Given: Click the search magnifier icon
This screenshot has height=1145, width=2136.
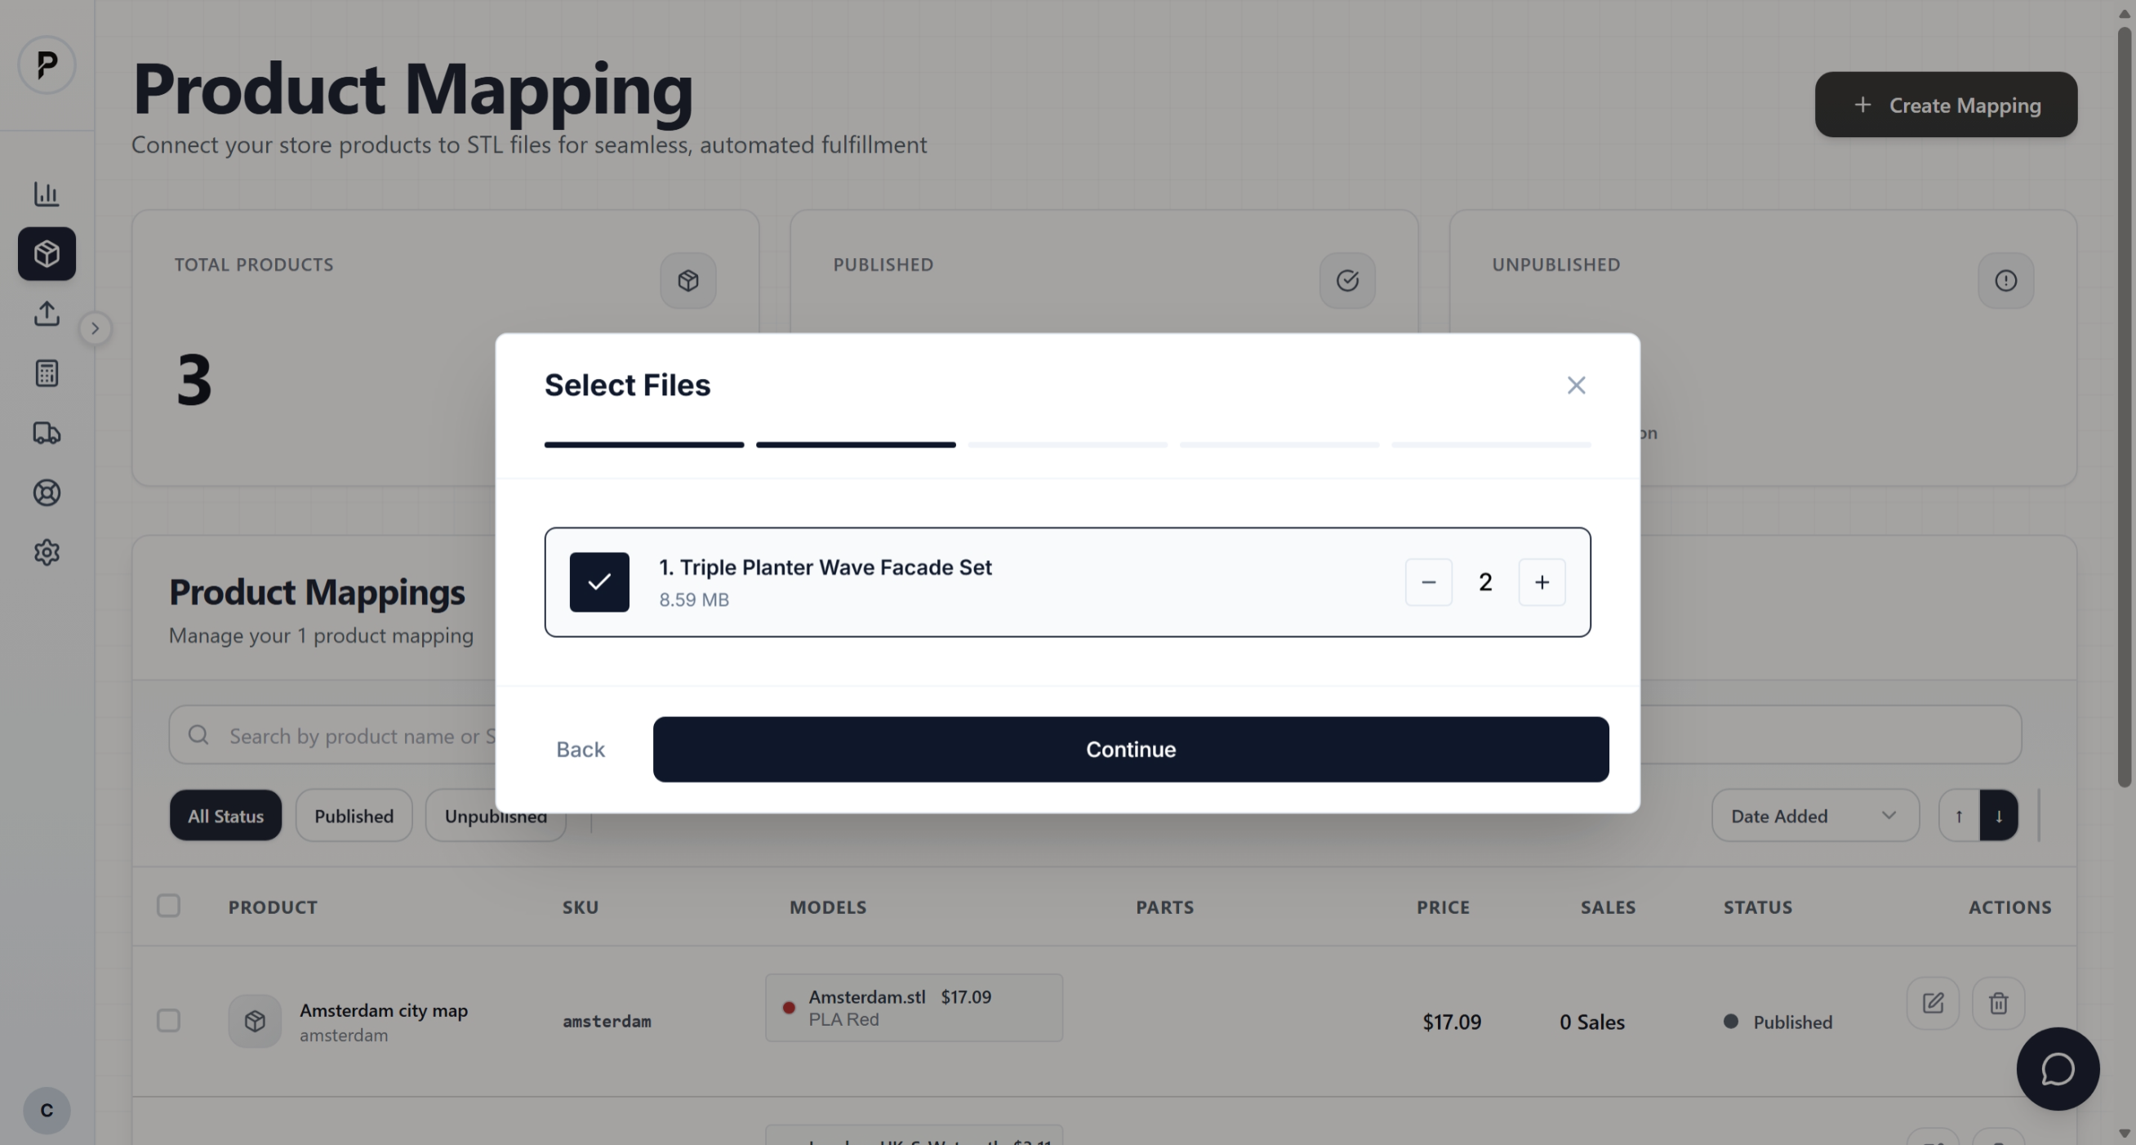Looking at the screenshot, I should click(198, 734).
